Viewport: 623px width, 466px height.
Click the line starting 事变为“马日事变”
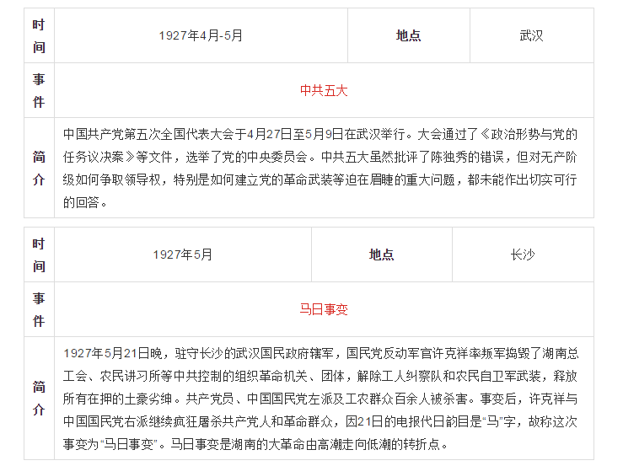(x=255, y=444)
